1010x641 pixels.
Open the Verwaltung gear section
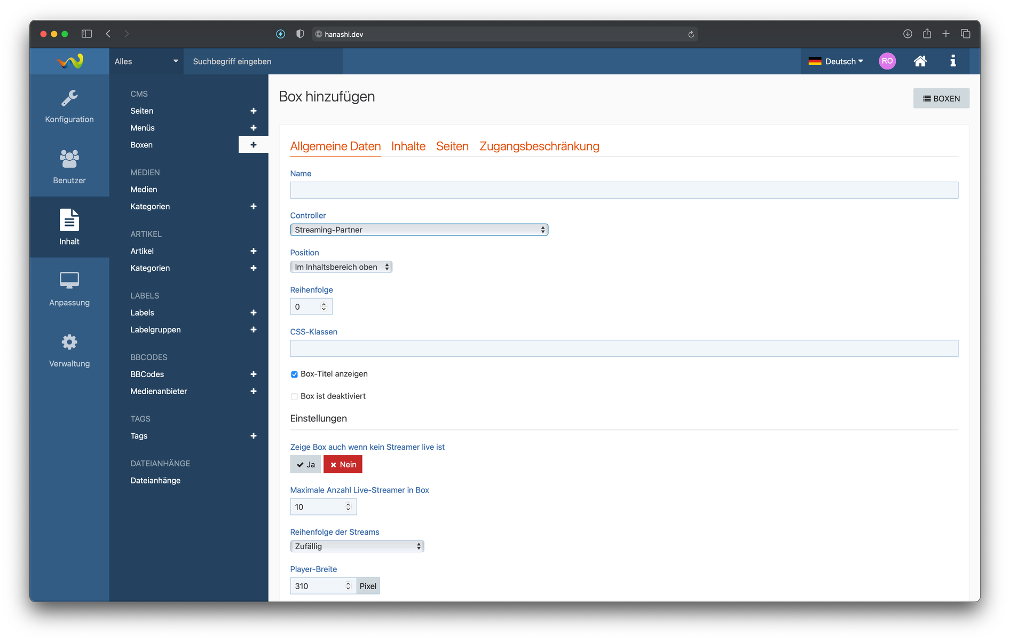[x=69, y=350]
